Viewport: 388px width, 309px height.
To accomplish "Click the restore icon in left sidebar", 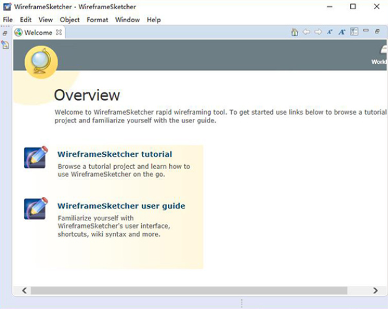I will [x=5, y=33].
